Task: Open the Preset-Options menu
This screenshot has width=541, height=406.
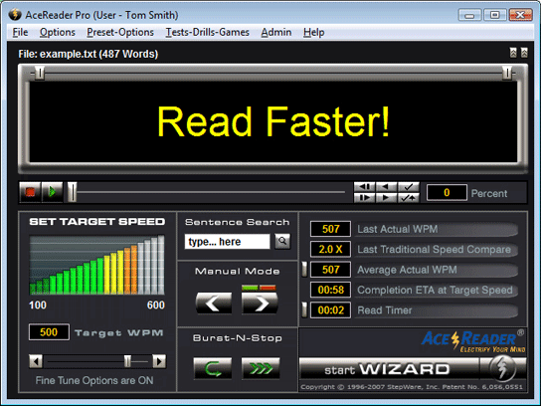Action: coord(120,32)
